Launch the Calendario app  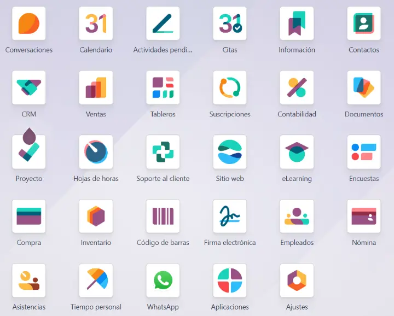[96, 24]
